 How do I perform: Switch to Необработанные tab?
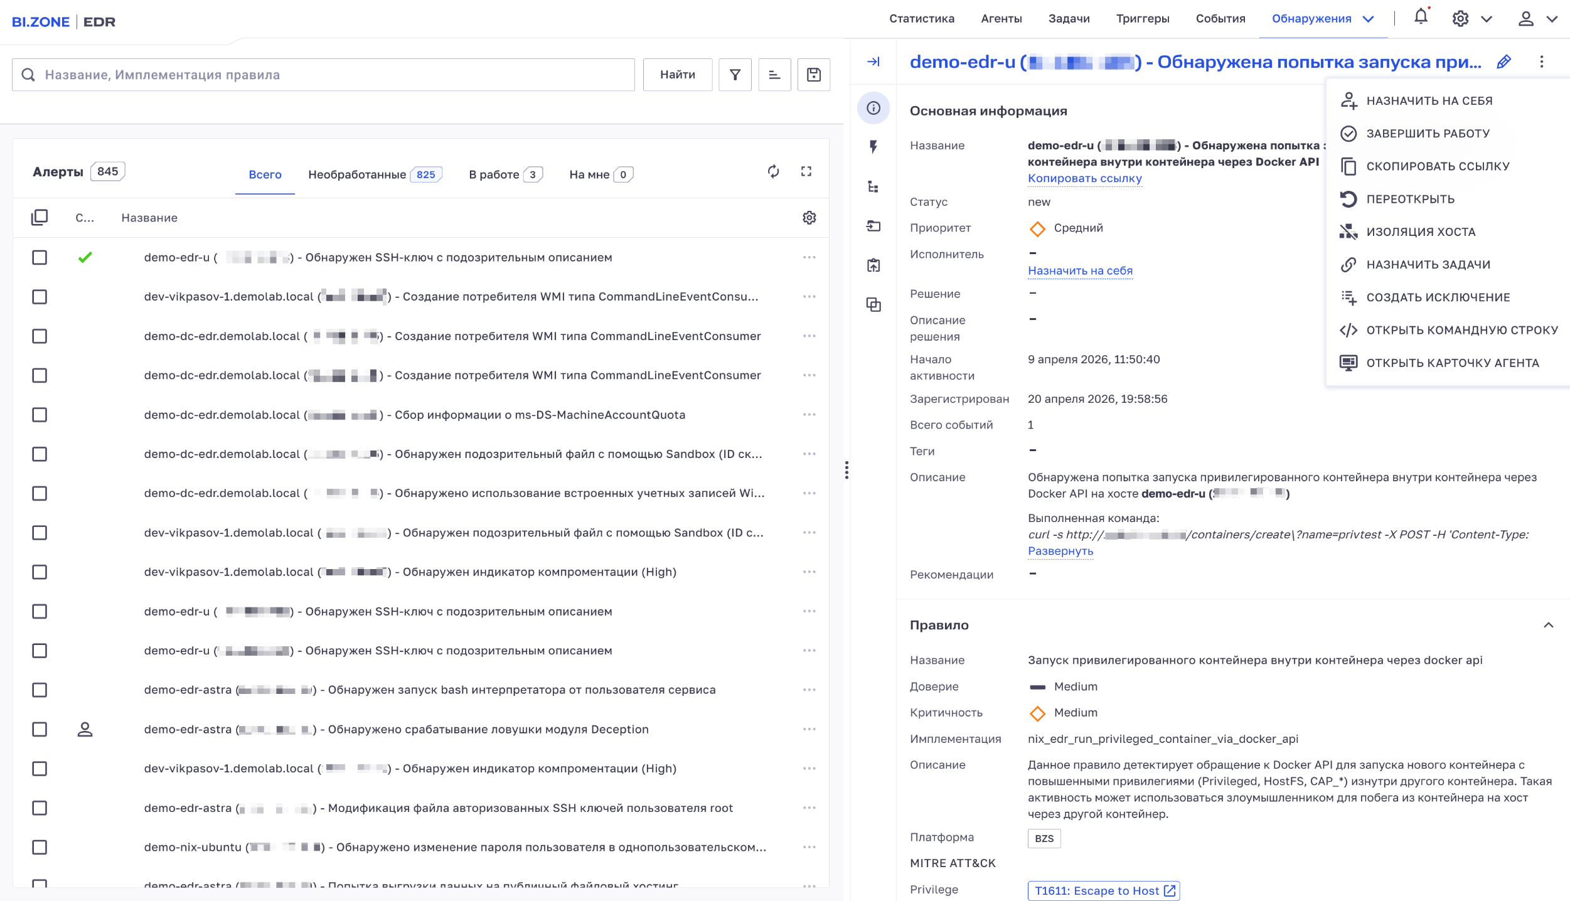375,174
